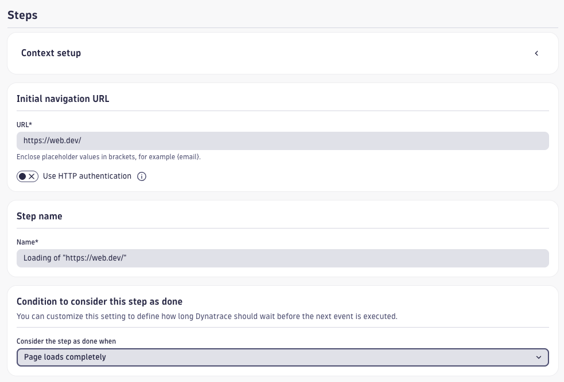This screenshot has width=564, height=382.
Task: Click the Condition to consider this step heading
Action: pos(99,302)
